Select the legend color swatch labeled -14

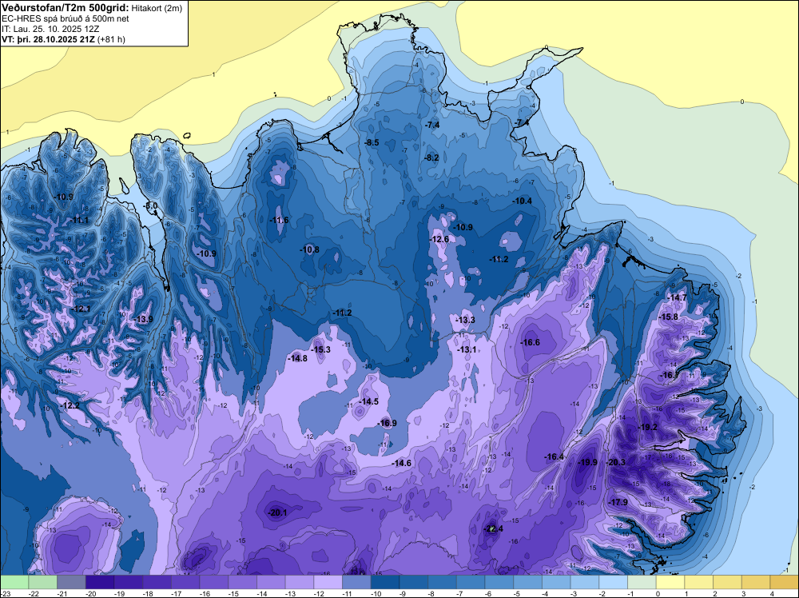[271, 582]
